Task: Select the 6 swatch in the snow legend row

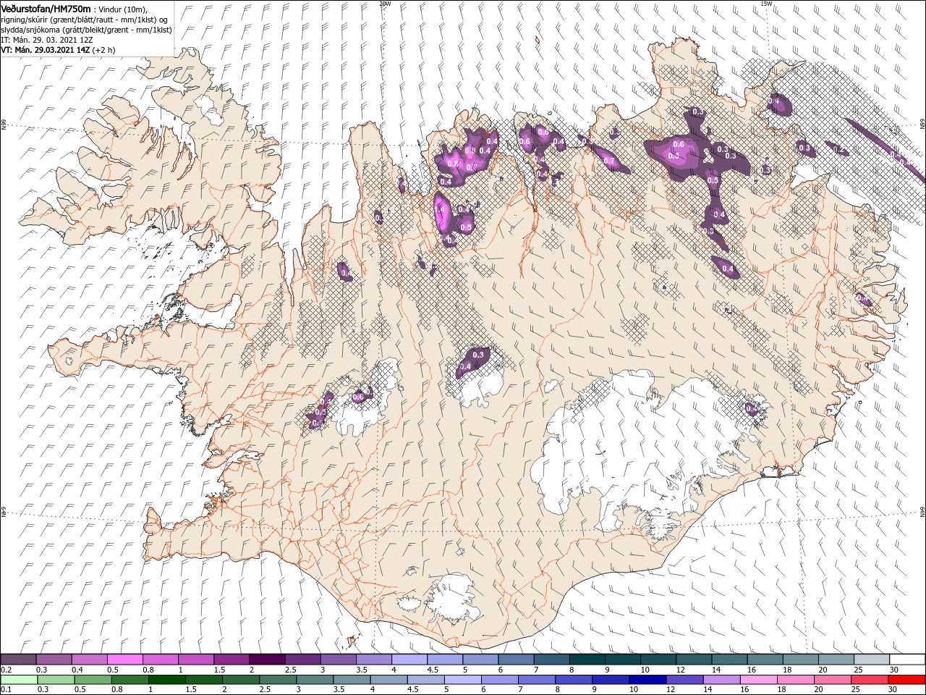Action: pos(516,660)
